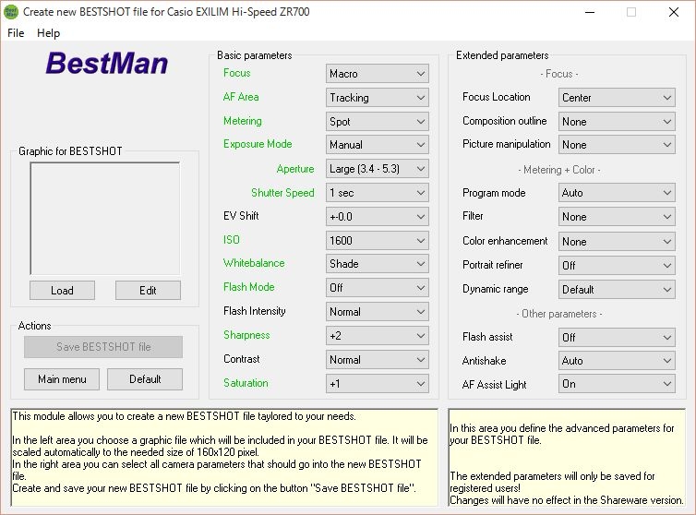The width and height of the screenshot is (696, 515).
Task: Click the Edit graphic button
Action: pos(148,291)
